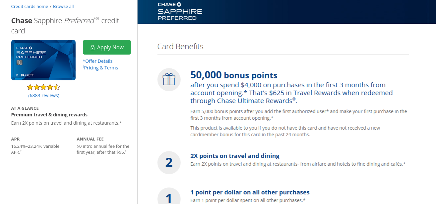Go to Browse all cards
The height and width of the screenshot is (204, 436).
click(63, 6)
